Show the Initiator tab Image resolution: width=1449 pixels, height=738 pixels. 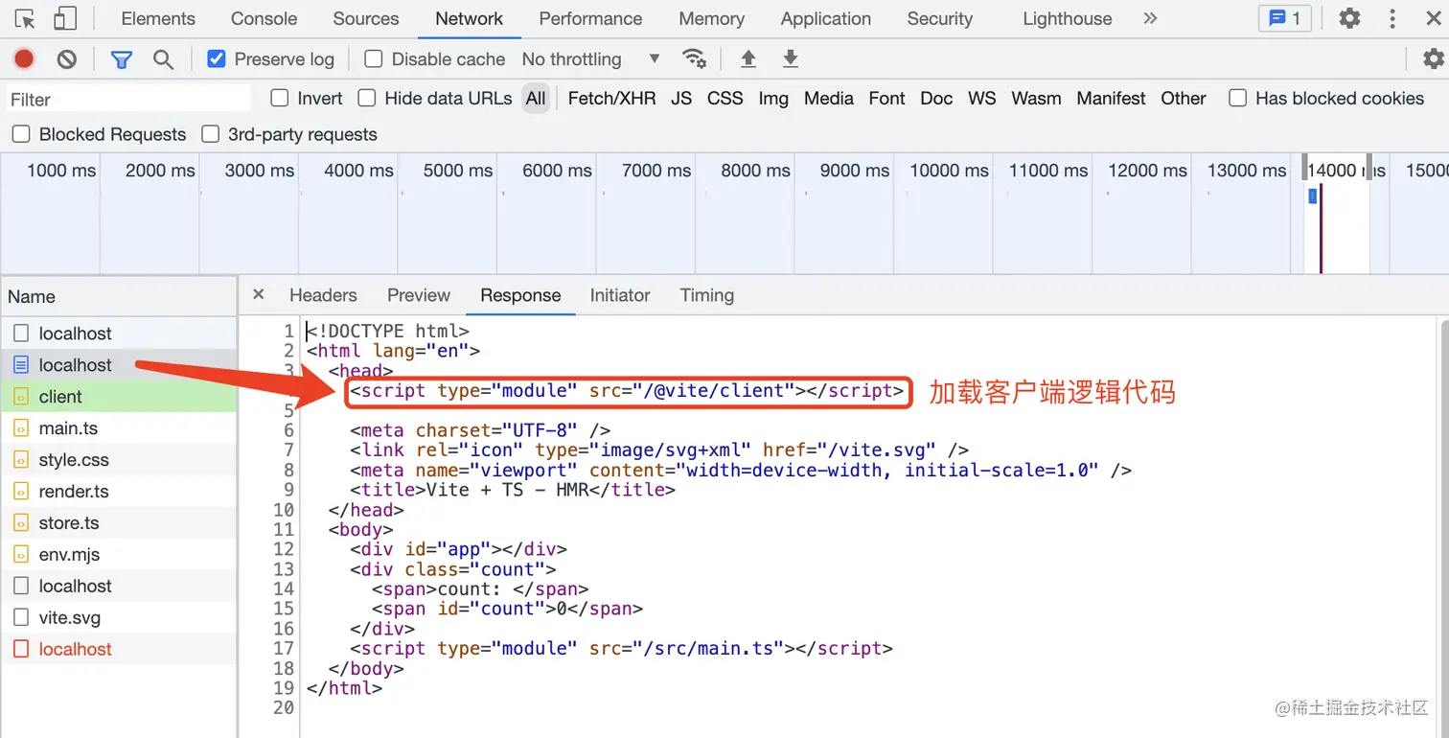pyautogui.click(x=620, y=295)
